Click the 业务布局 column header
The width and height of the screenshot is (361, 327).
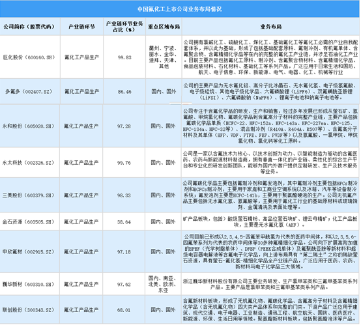271,27
